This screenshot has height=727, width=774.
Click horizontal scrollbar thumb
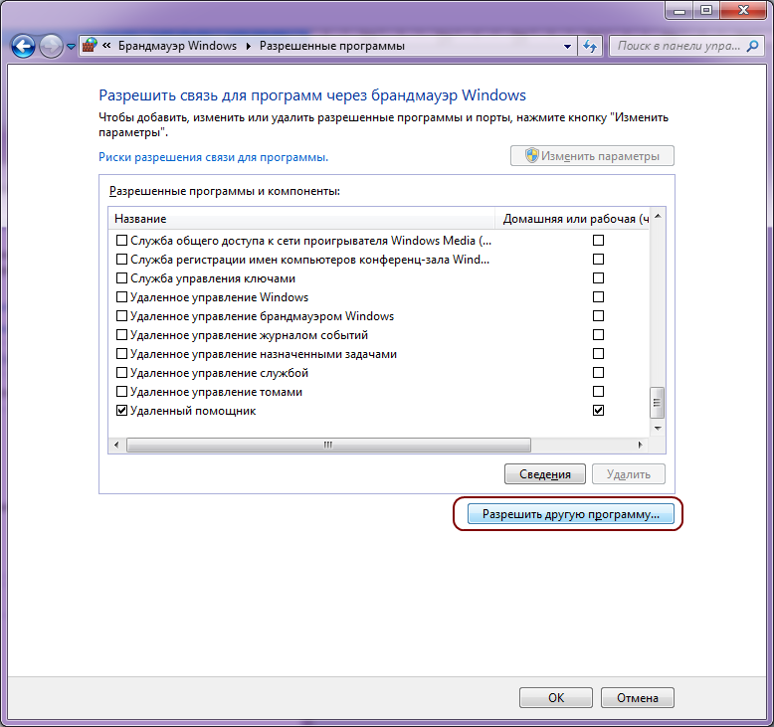pyautogui.click(x=328, y=445)
